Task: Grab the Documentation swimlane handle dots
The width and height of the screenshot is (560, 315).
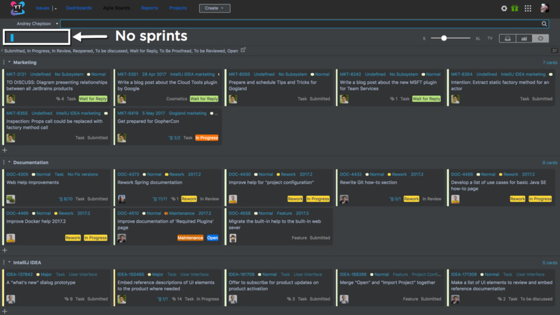Action: pos(4,162)
